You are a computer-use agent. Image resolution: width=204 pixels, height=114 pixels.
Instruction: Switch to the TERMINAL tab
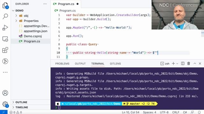click(98, 64)
